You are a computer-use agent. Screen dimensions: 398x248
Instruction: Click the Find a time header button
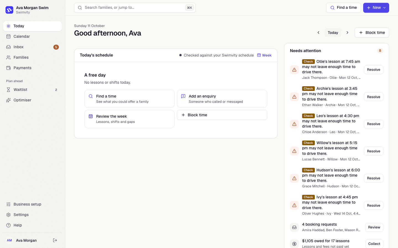point(344,8)
